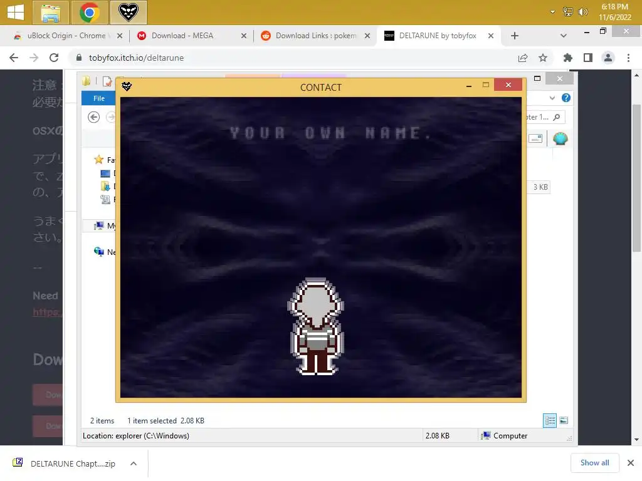
Task: Click Show all downloads
Action: tap(594, 463)
